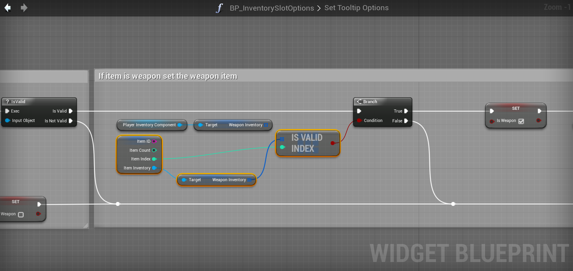Click the Branch exec input pin

359,111
